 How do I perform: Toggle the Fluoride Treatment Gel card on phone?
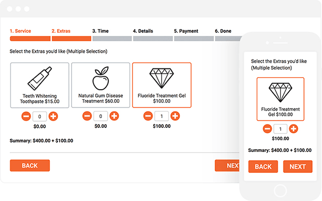coord(280,99)
